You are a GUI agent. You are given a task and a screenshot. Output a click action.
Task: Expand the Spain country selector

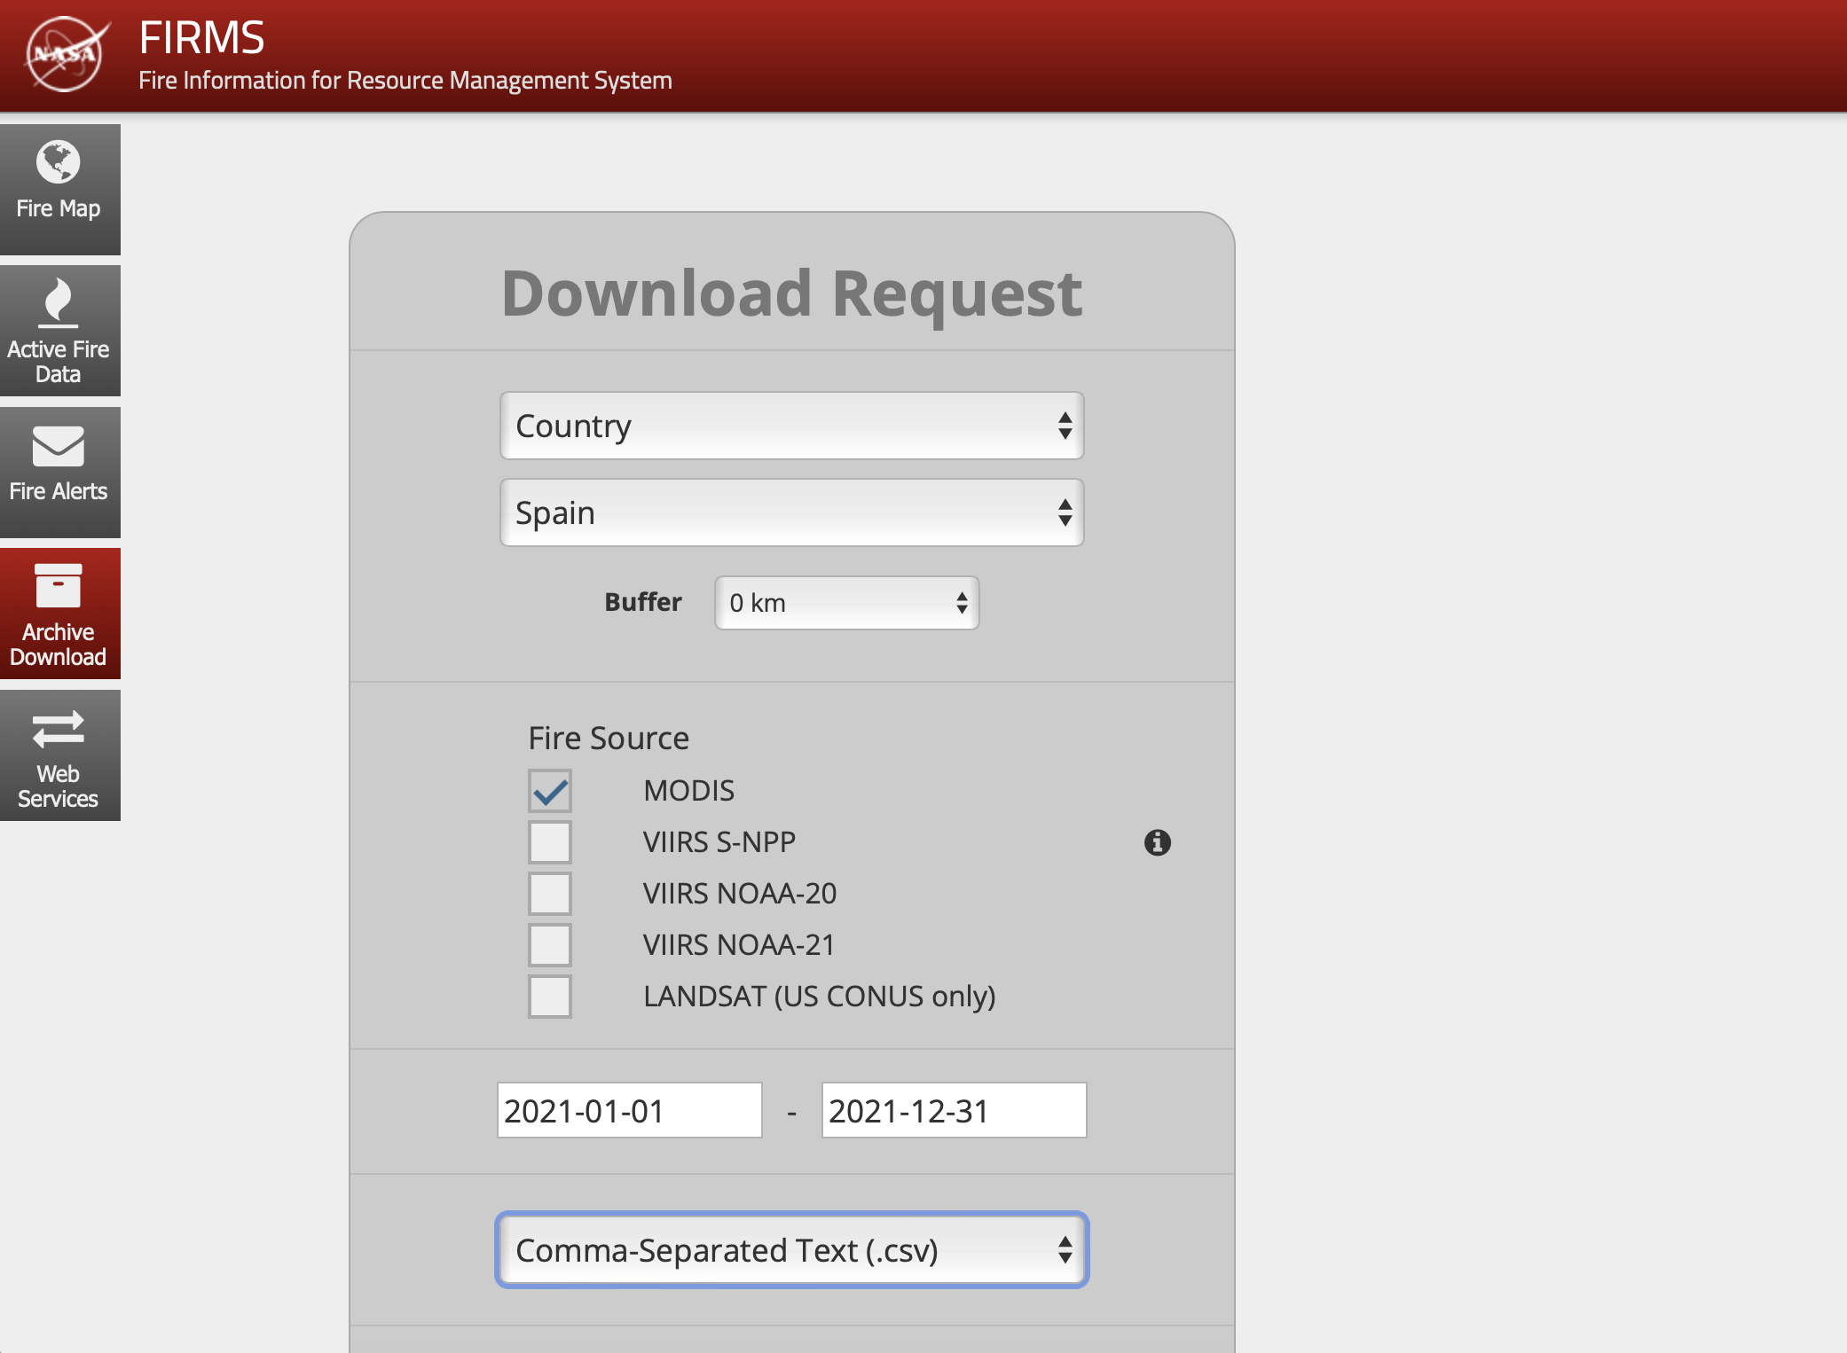pos(791,513)
